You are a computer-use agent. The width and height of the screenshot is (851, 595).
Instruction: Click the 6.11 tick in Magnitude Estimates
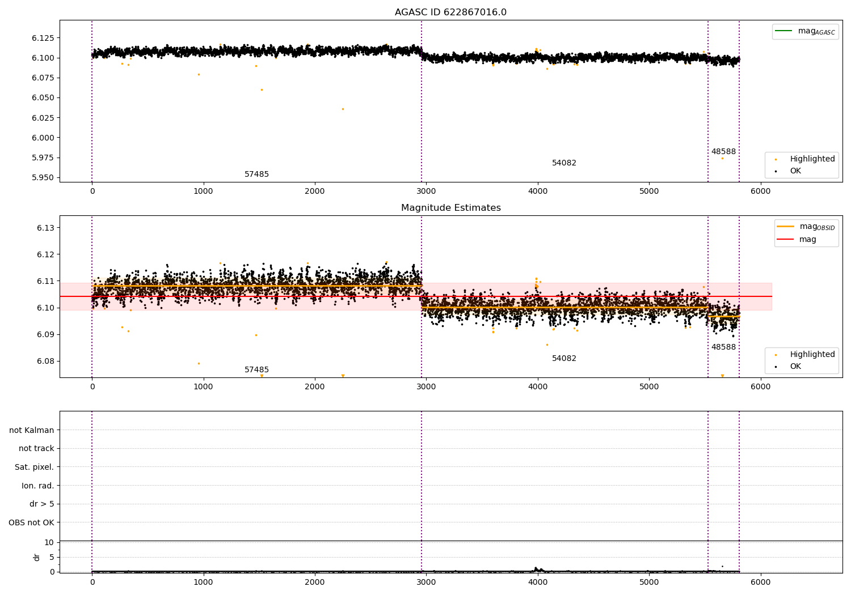tap(45, 281)
